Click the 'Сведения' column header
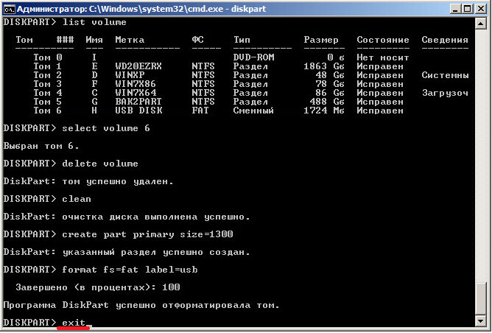Viewport: 492px width, 333px height. [x=445, y=41]
